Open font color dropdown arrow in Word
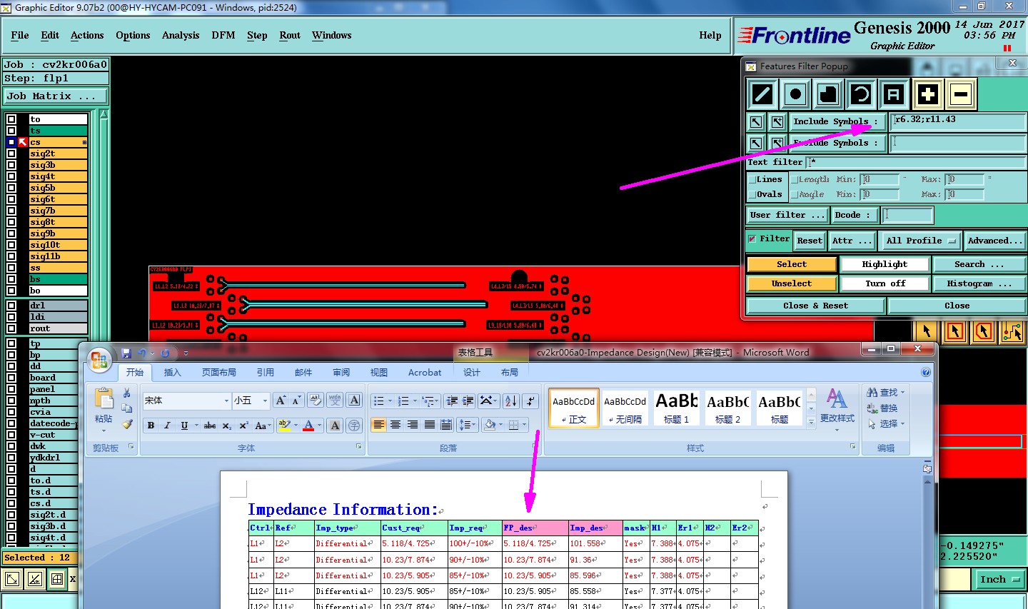The image size is (1028, 609). pyautogui.click(x=319, y=426)
